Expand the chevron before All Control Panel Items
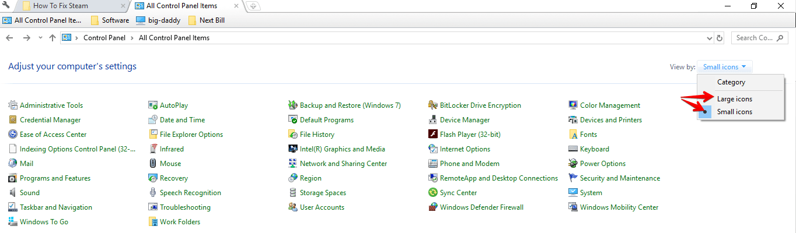The height and width of the screenshot is (233, 796). point(133,38)
